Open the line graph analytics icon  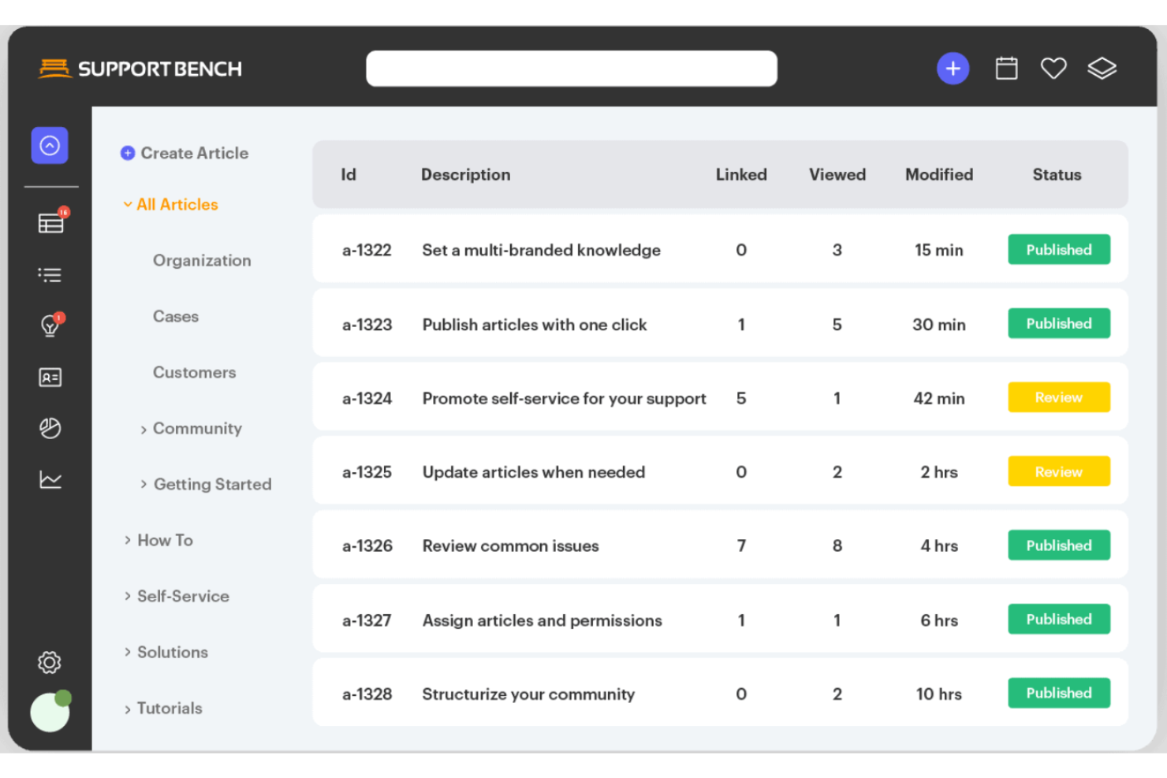pos(50,479)
